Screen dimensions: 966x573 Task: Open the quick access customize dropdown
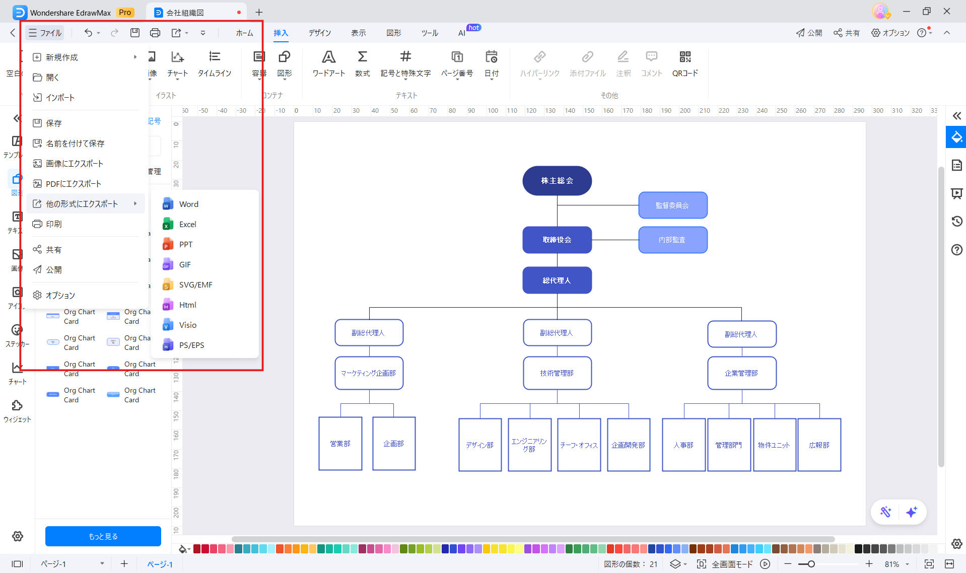coord(203,33)
